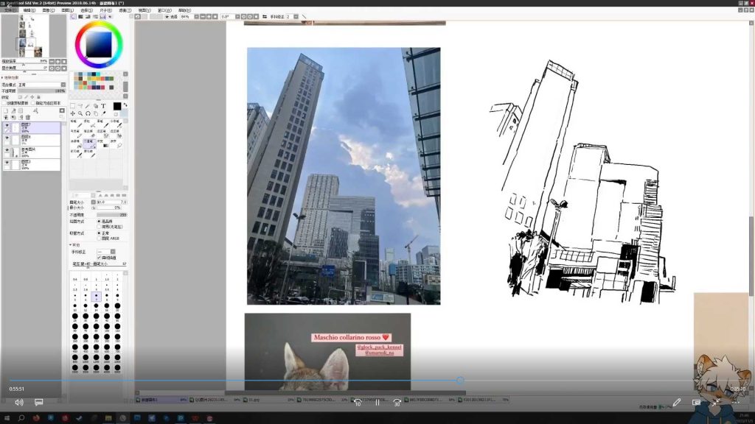Hide the top layer 图层7
The height and width of the screenshot is (424, 755).
(7, 127)
